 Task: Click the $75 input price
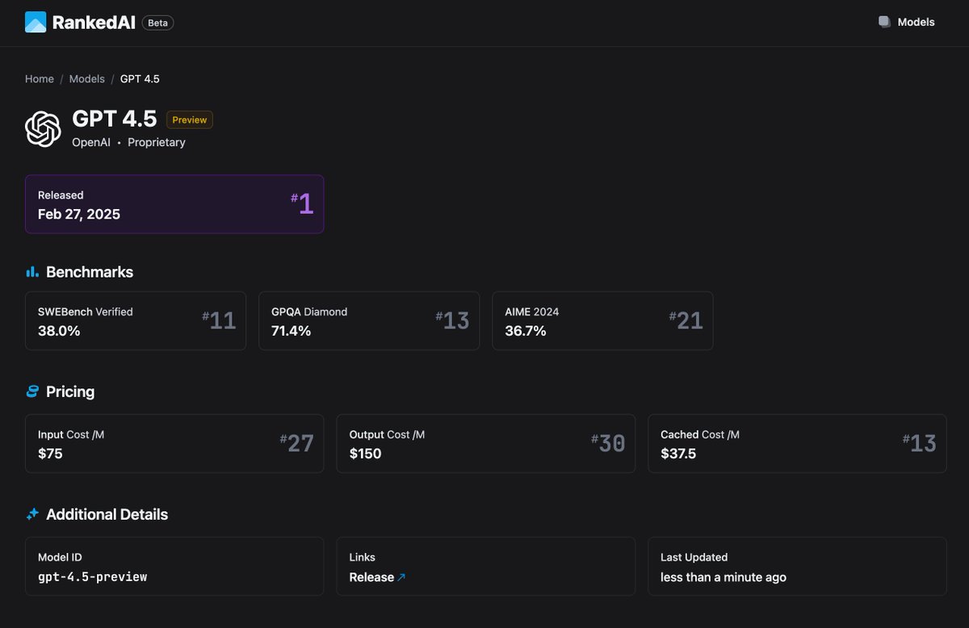click(x=50, y=454)
